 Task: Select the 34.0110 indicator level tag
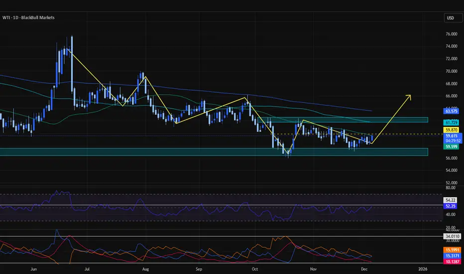tap(452, 236)
